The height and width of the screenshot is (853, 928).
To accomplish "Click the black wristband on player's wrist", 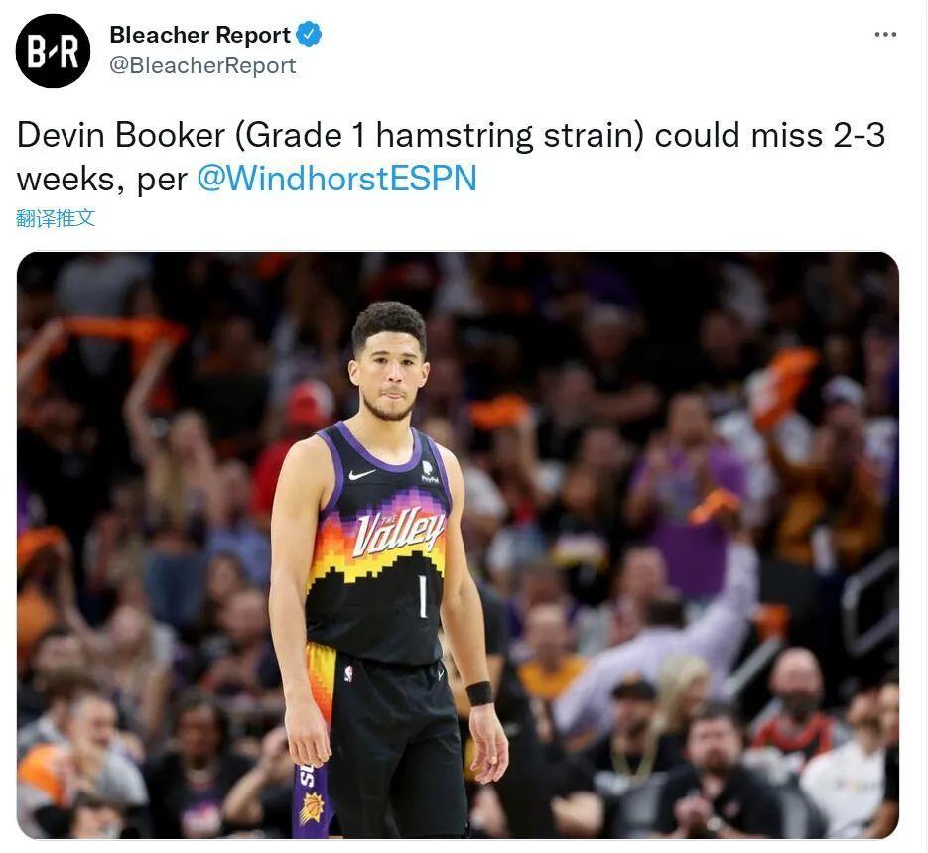I will click(479, 693).
